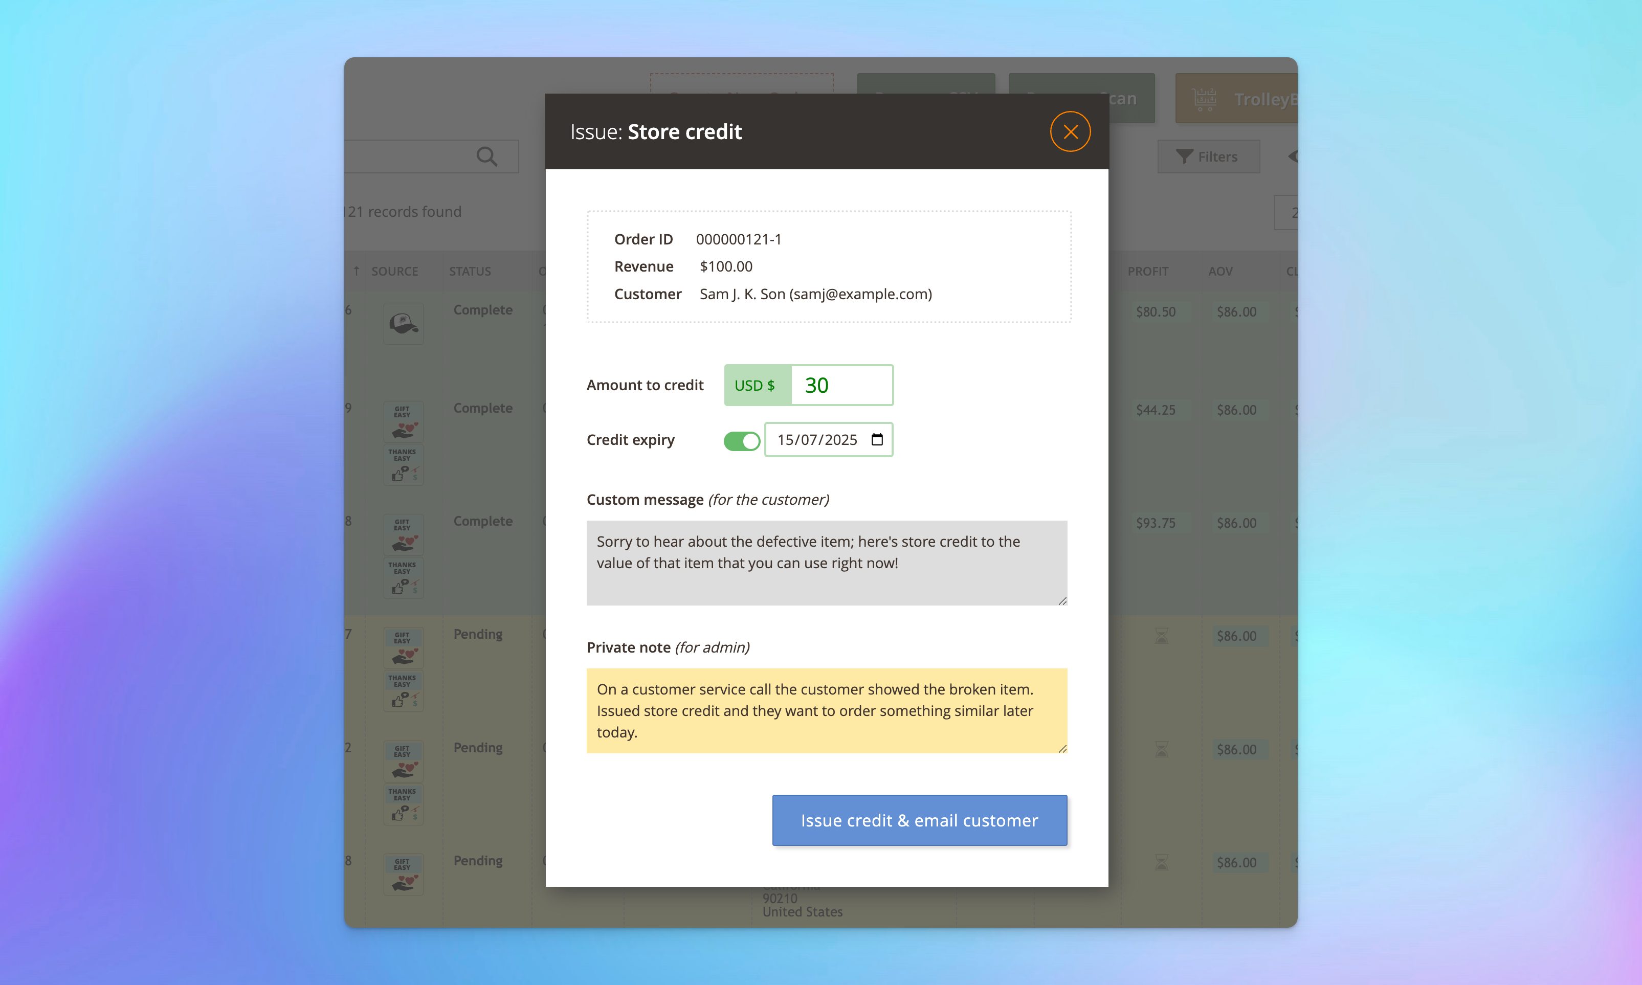The height and width of the screenshot is (985, 1642).
Task: Toggle the credit expiry on/off switch
Action: click(x=741, y=440)
